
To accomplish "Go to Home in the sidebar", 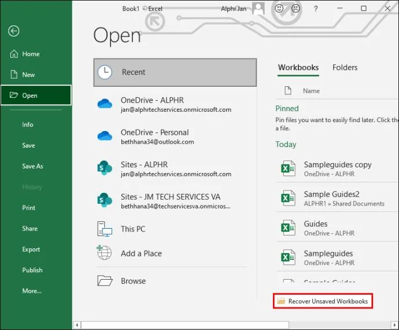I will point(36,54).
